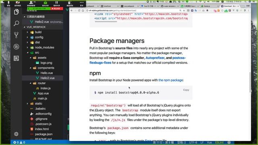Open the Extensions view in activity bar

point(16,58)
